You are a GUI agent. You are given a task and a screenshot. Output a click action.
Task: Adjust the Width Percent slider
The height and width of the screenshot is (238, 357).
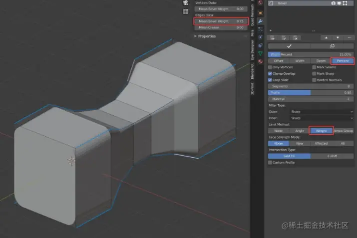pos(311,54)
